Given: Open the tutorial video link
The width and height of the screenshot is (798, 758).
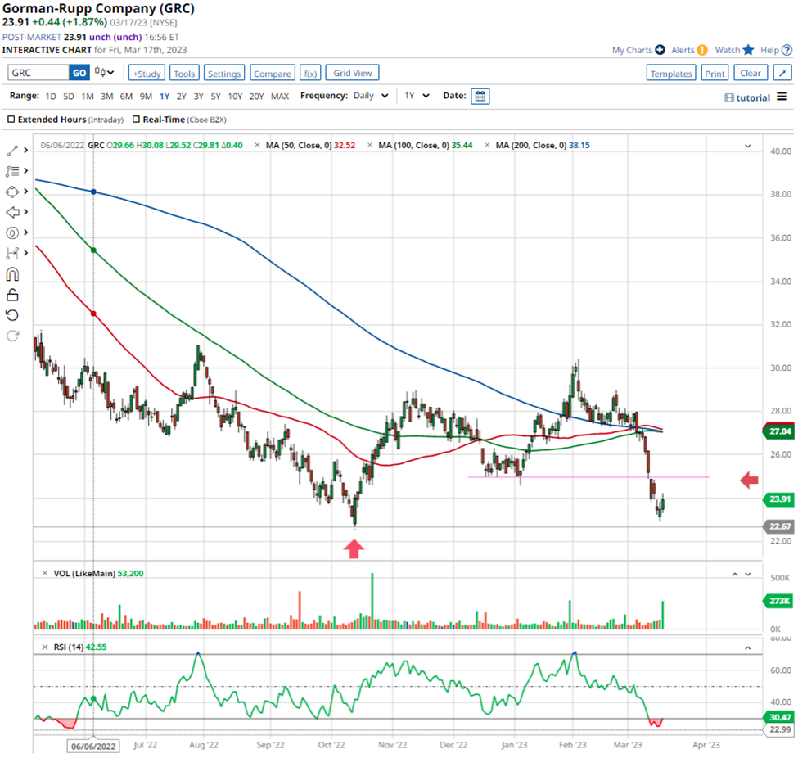Looking at the screenshot, I should pos(747,97).
